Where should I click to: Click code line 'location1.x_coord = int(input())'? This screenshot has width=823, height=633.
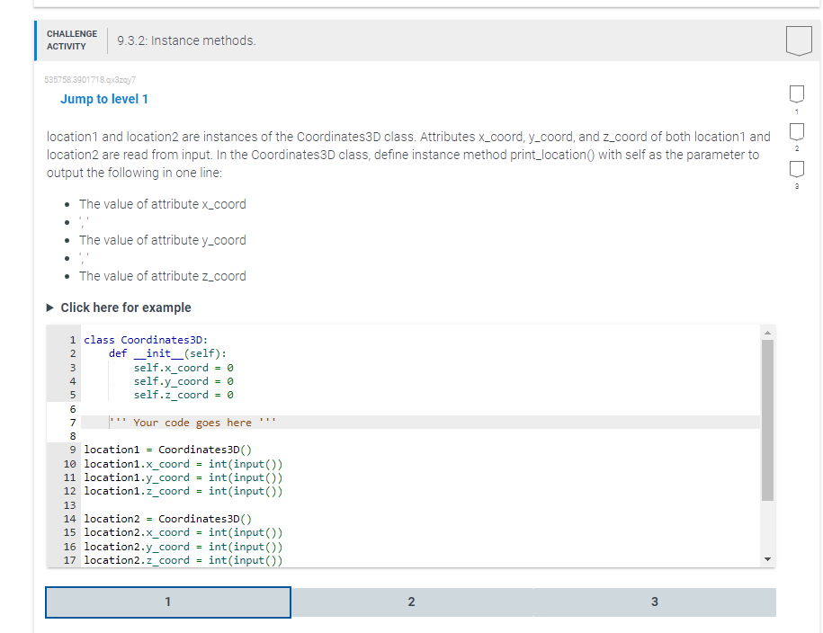click(183, 464)
